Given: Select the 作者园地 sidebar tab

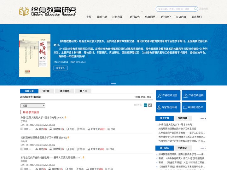Looking at the screenshot, I should 183,118.
